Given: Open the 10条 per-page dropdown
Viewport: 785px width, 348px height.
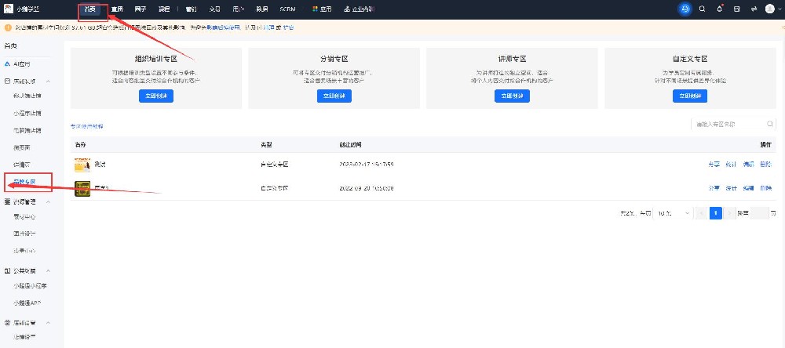Looking at the screenshot, I should point(674,213).
